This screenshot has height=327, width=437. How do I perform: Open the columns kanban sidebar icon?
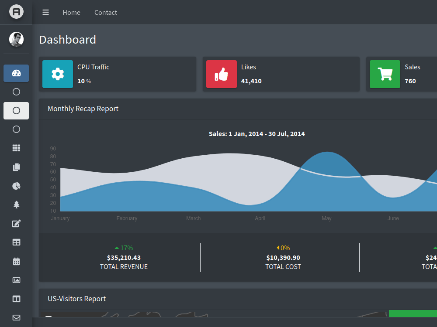click(x=16, y=299)
